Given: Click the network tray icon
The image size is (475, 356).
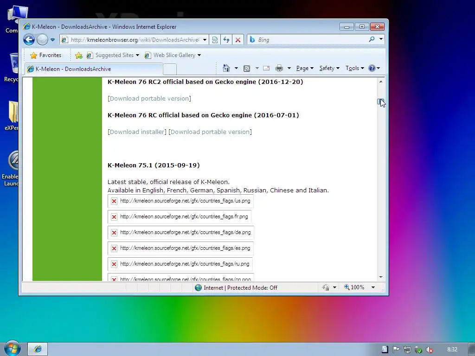Looking at the screenshot, I should 407,350.
